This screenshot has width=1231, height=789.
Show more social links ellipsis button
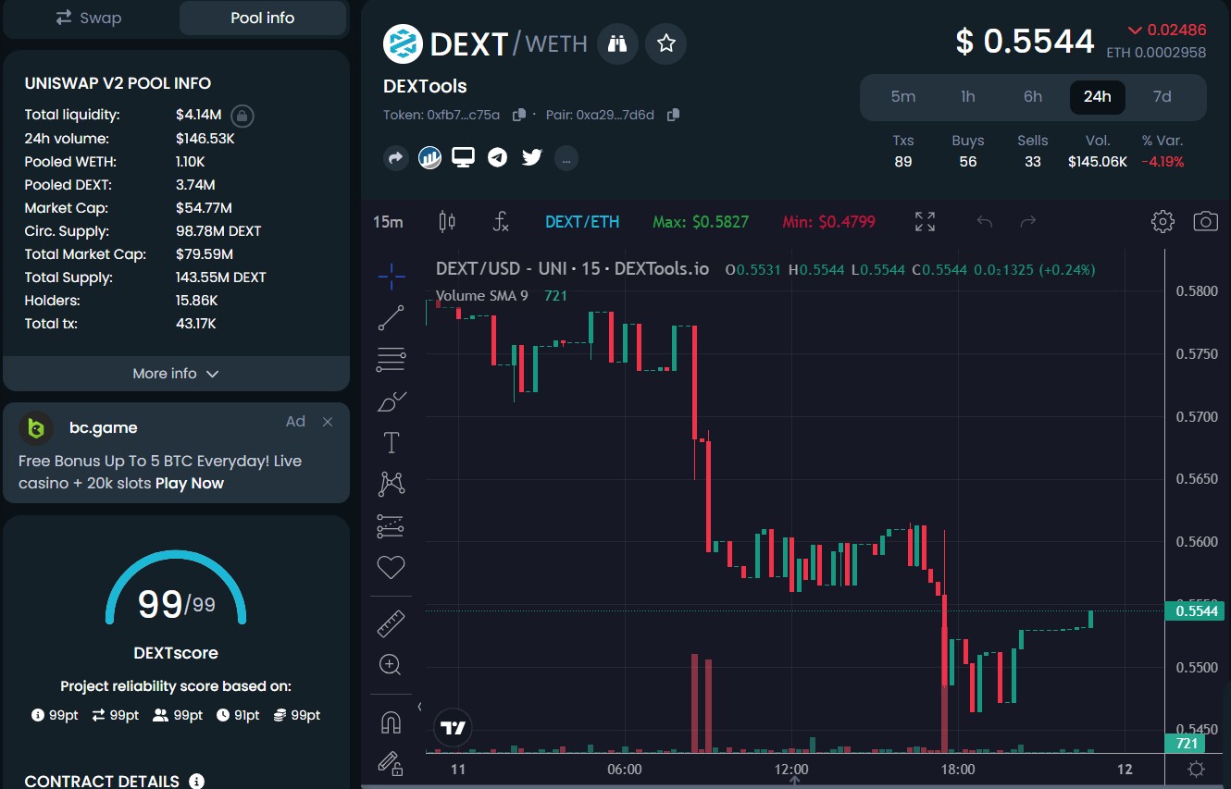pos(566,158)
